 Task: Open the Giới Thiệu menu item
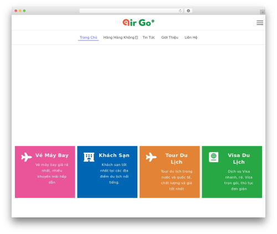pos(170,38)
